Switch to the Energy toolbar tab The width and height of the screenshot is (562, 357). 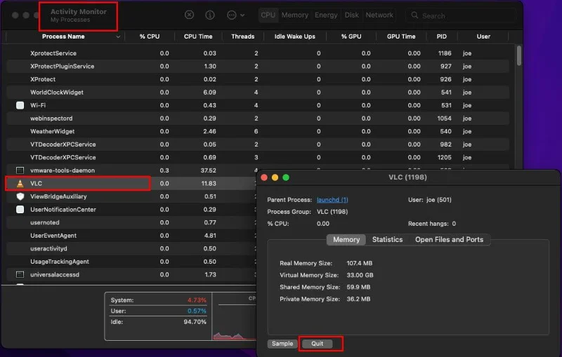(x=326, y=15)
